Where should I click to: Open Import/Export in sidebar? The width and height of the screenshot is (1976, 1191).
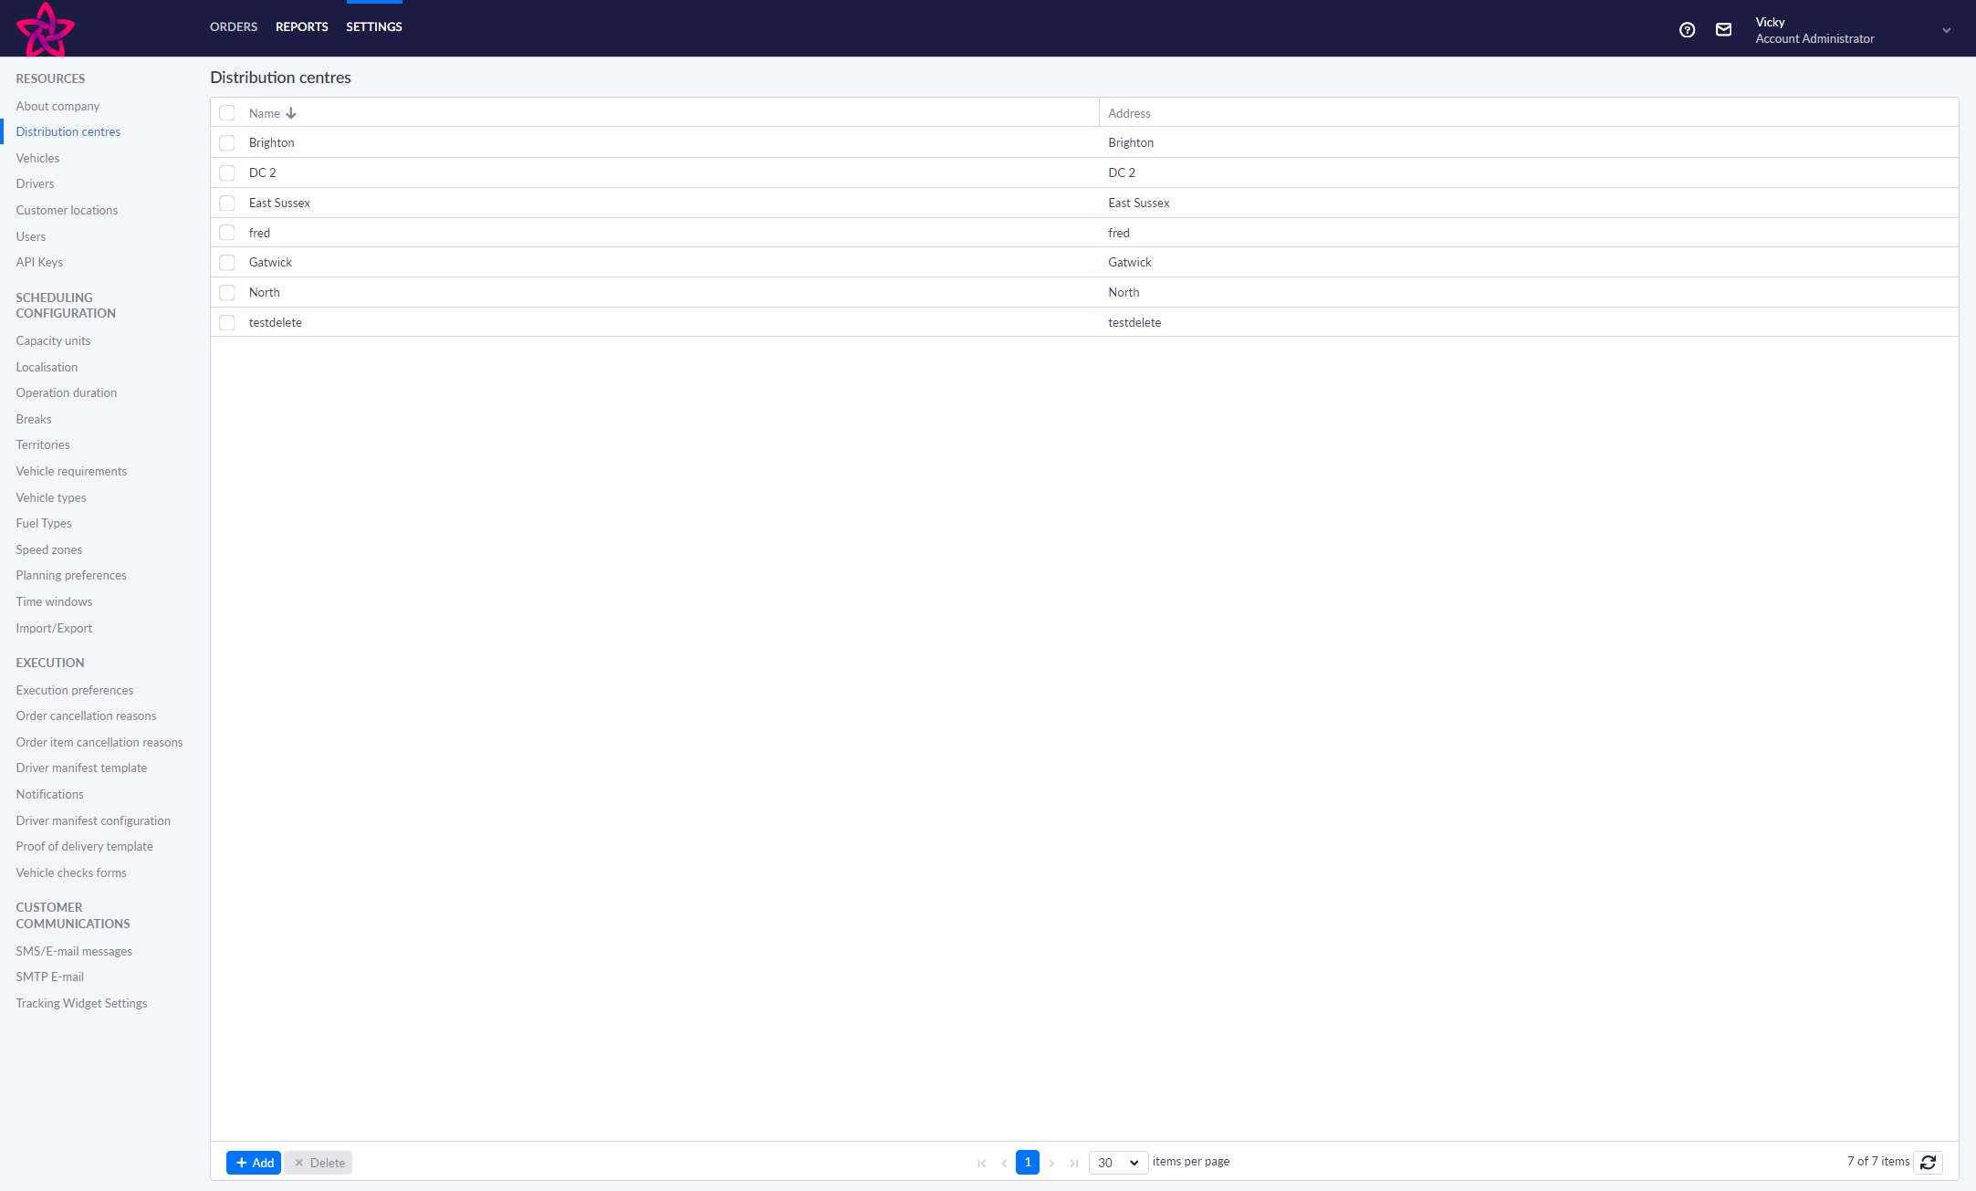coord(54,629)
